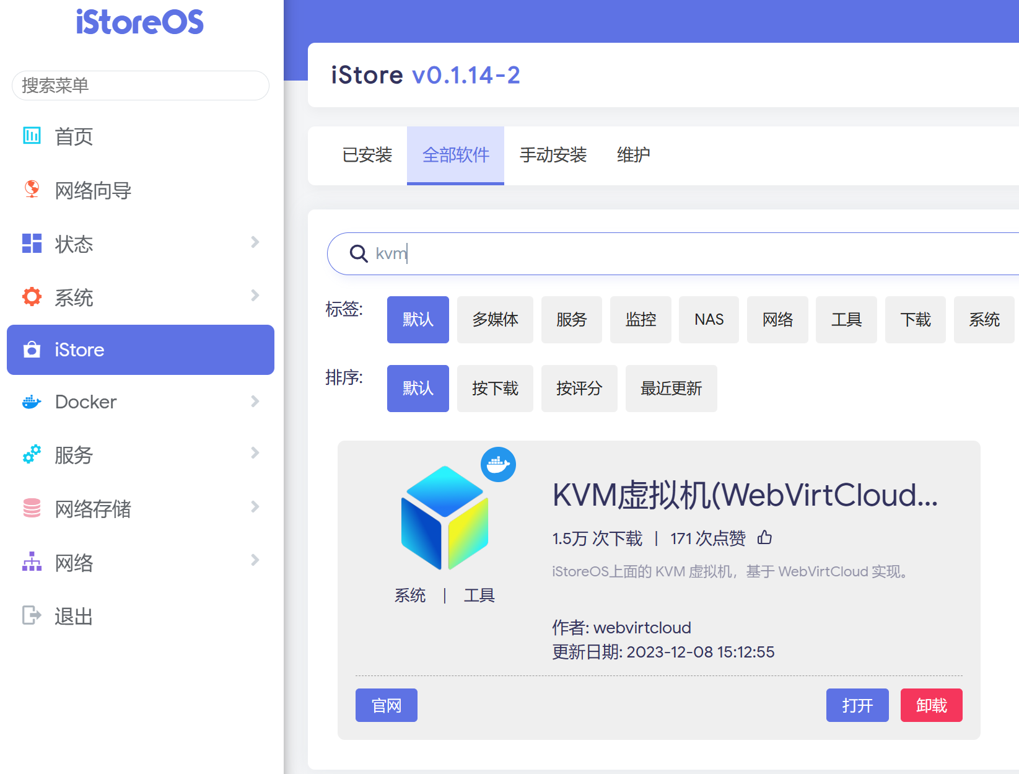Click the 系统 gear icon

(x=32, y=296)
